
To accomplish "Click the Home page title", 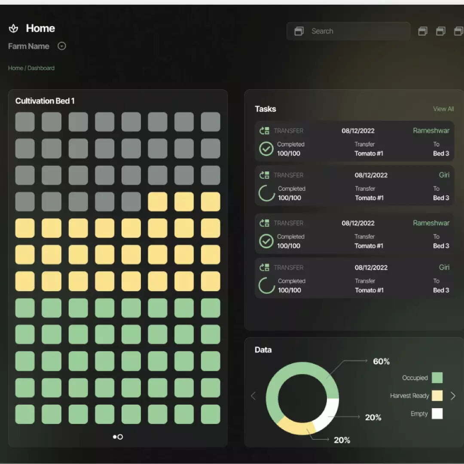I will point(40,28).
